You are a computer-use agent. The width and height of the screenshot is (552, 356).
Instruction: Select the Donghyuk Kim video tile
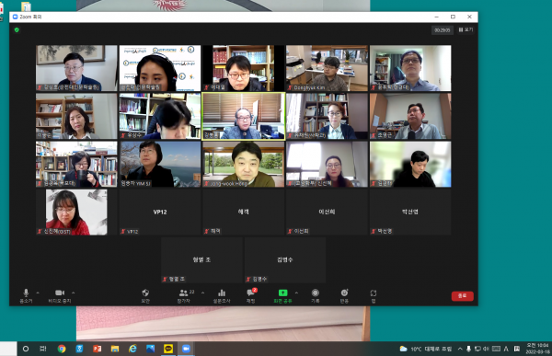(327, 68)
